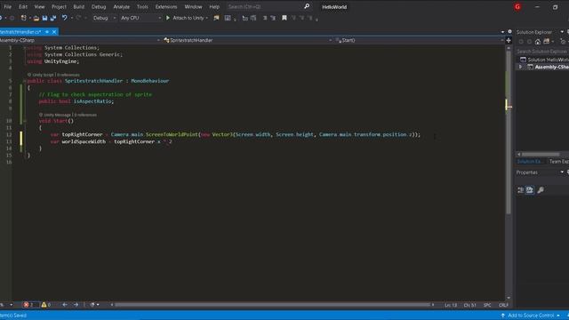569x320 pixels.
Task: Collapse the void Start() method block
Action: tap(24, 121)
